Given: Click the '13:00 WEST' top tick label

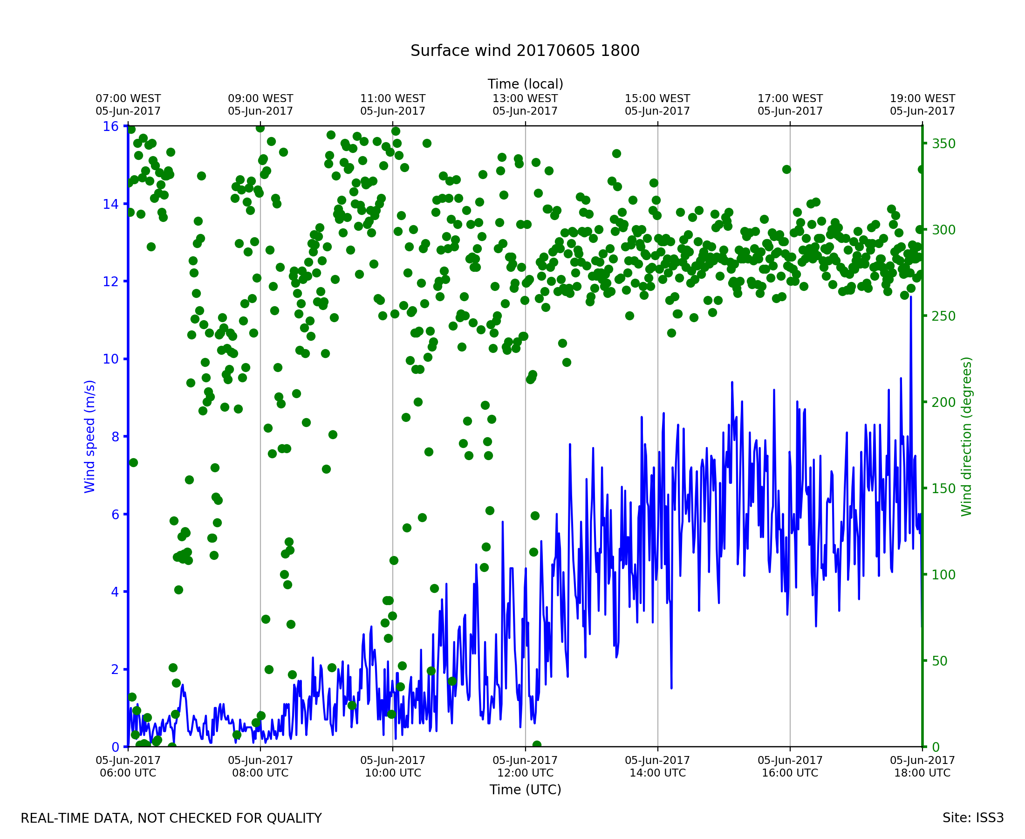Looking at the screenshot, I should (x=525, y=99).
